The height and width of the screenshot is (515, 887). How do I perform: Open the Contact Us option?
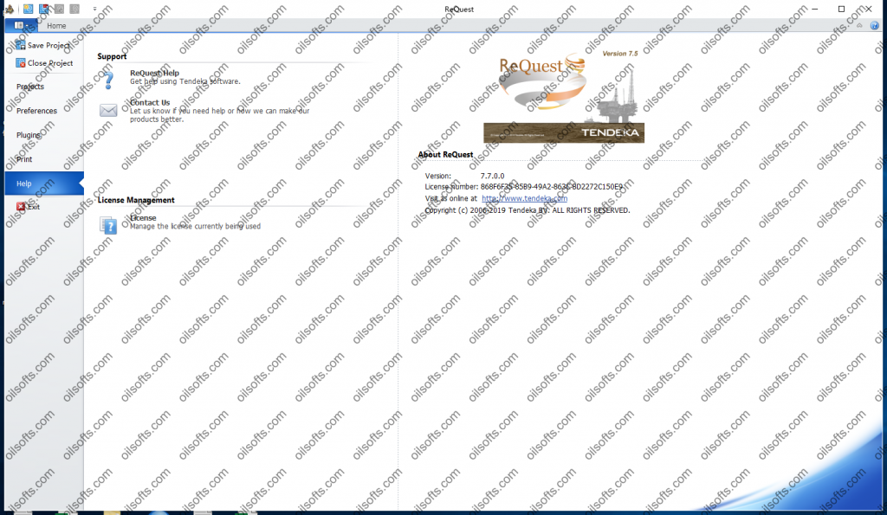(150, 102)
